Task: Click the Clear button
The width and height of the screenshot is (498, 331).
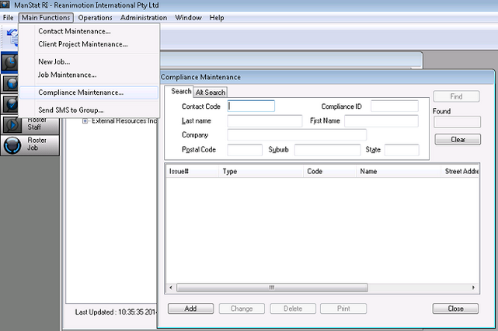Action: (457, 140)
